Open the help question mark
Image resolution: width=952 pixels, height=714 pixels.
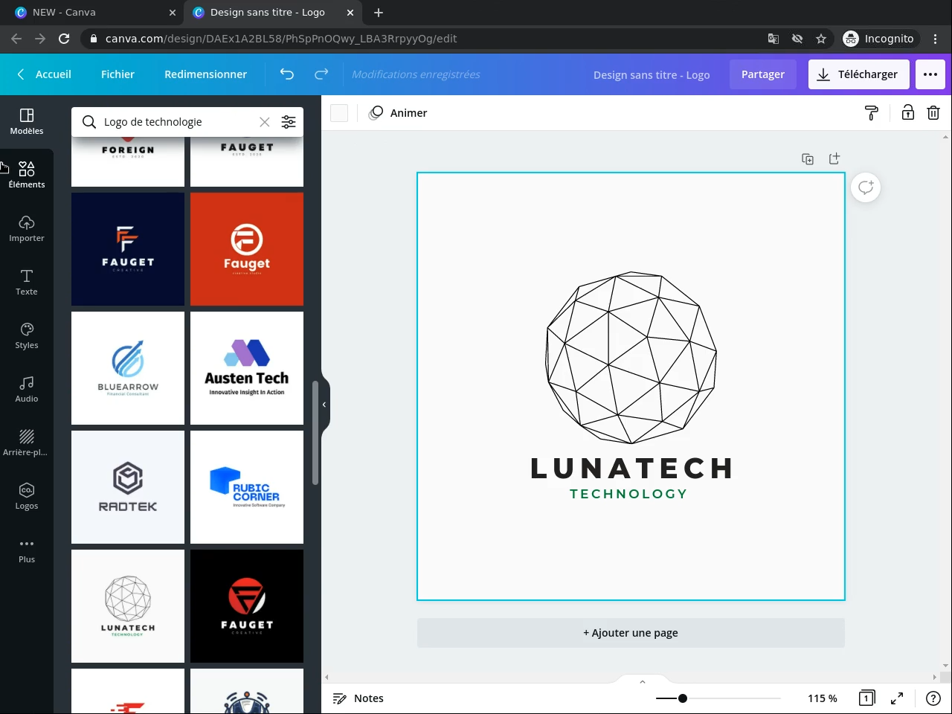point(933,698)
